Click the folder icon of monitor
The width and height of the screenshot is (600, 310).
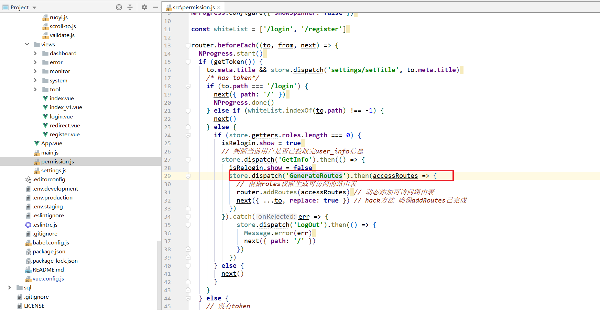click(x=45, y=71)
